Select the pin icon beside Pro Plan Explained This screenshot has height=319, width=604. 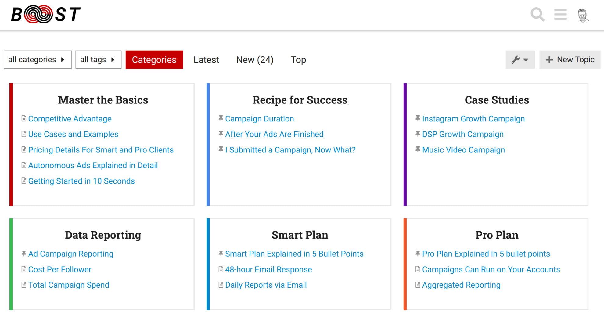pos(417,253)
